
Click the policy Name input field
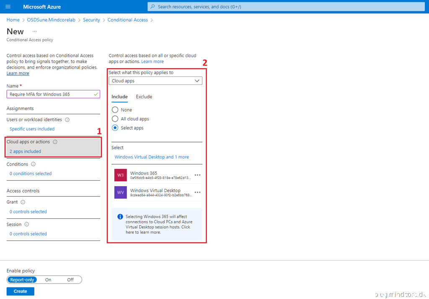(x=50, y=94)
